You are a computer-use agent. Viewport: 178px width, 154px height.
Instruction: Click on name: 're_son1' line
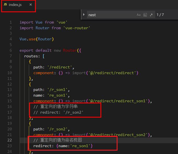51,95
